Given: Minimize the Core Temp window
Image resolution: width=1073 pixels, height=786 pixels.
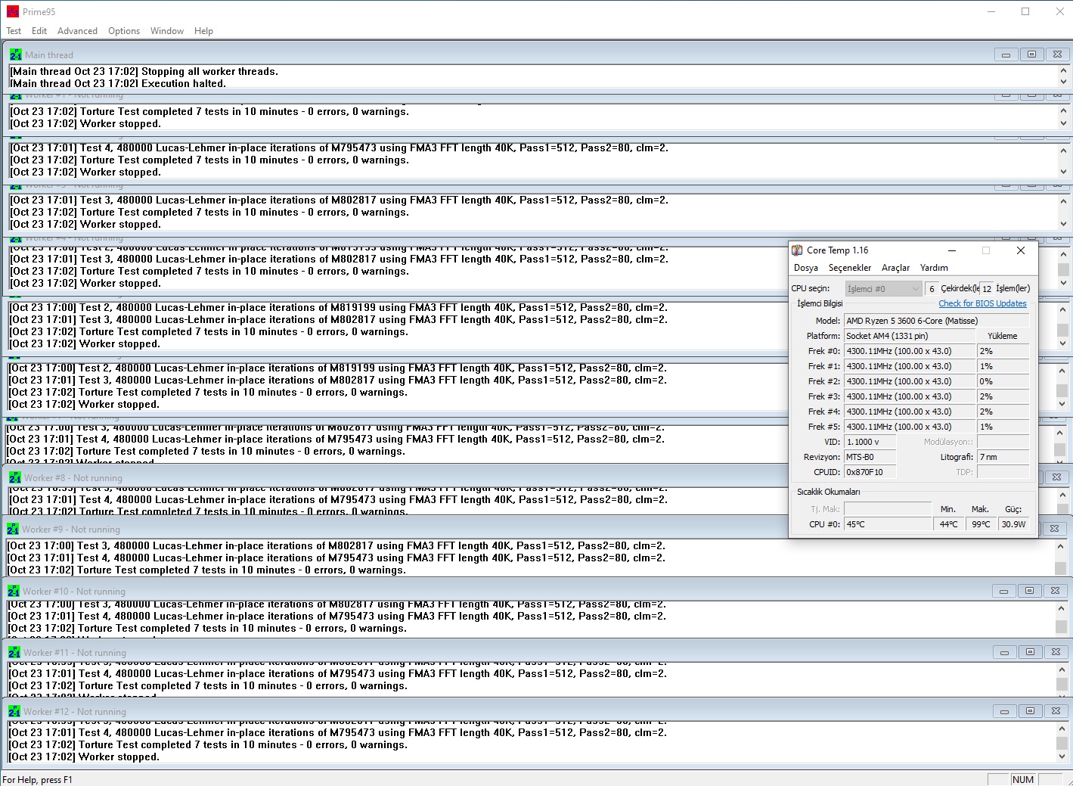Looking at the screenshot, I should tap(952, 250).
